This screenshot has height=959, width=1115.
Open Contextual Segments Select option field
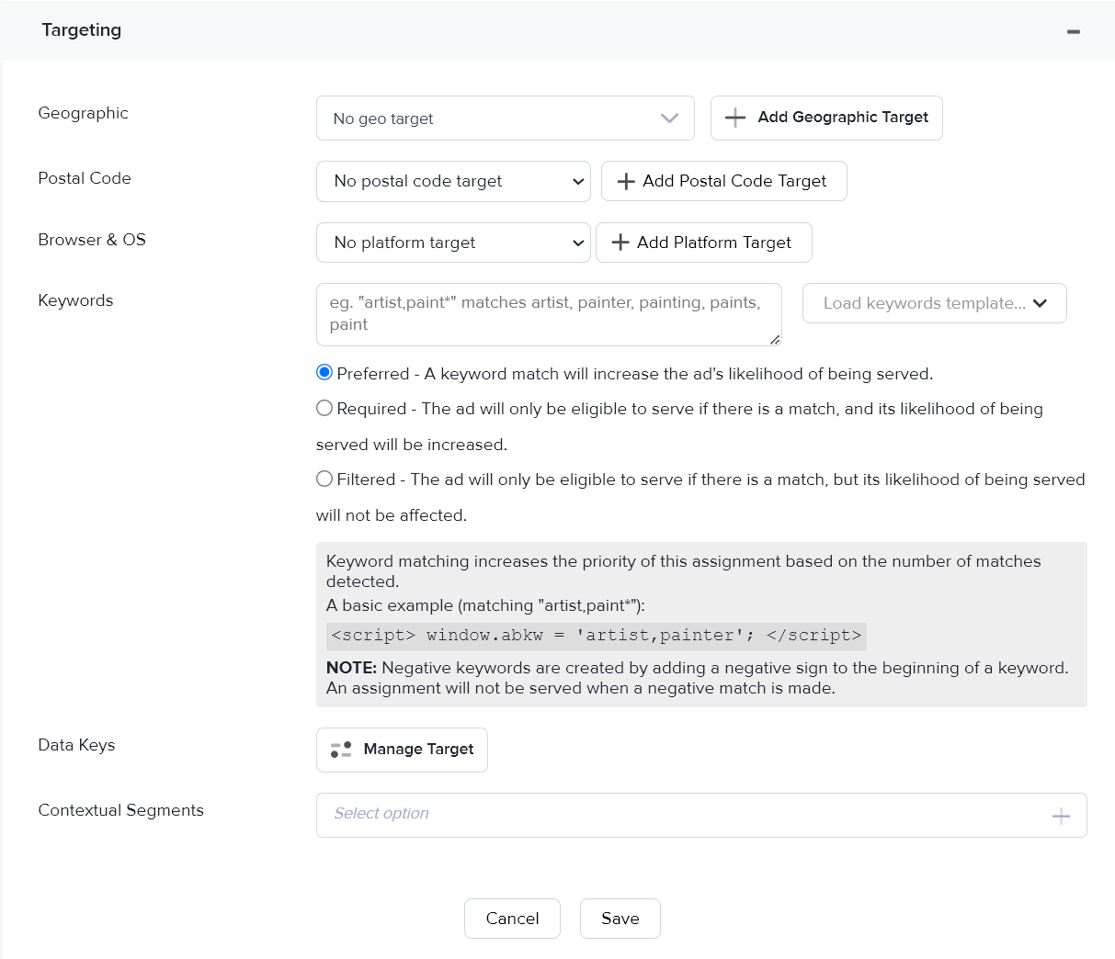701,815
